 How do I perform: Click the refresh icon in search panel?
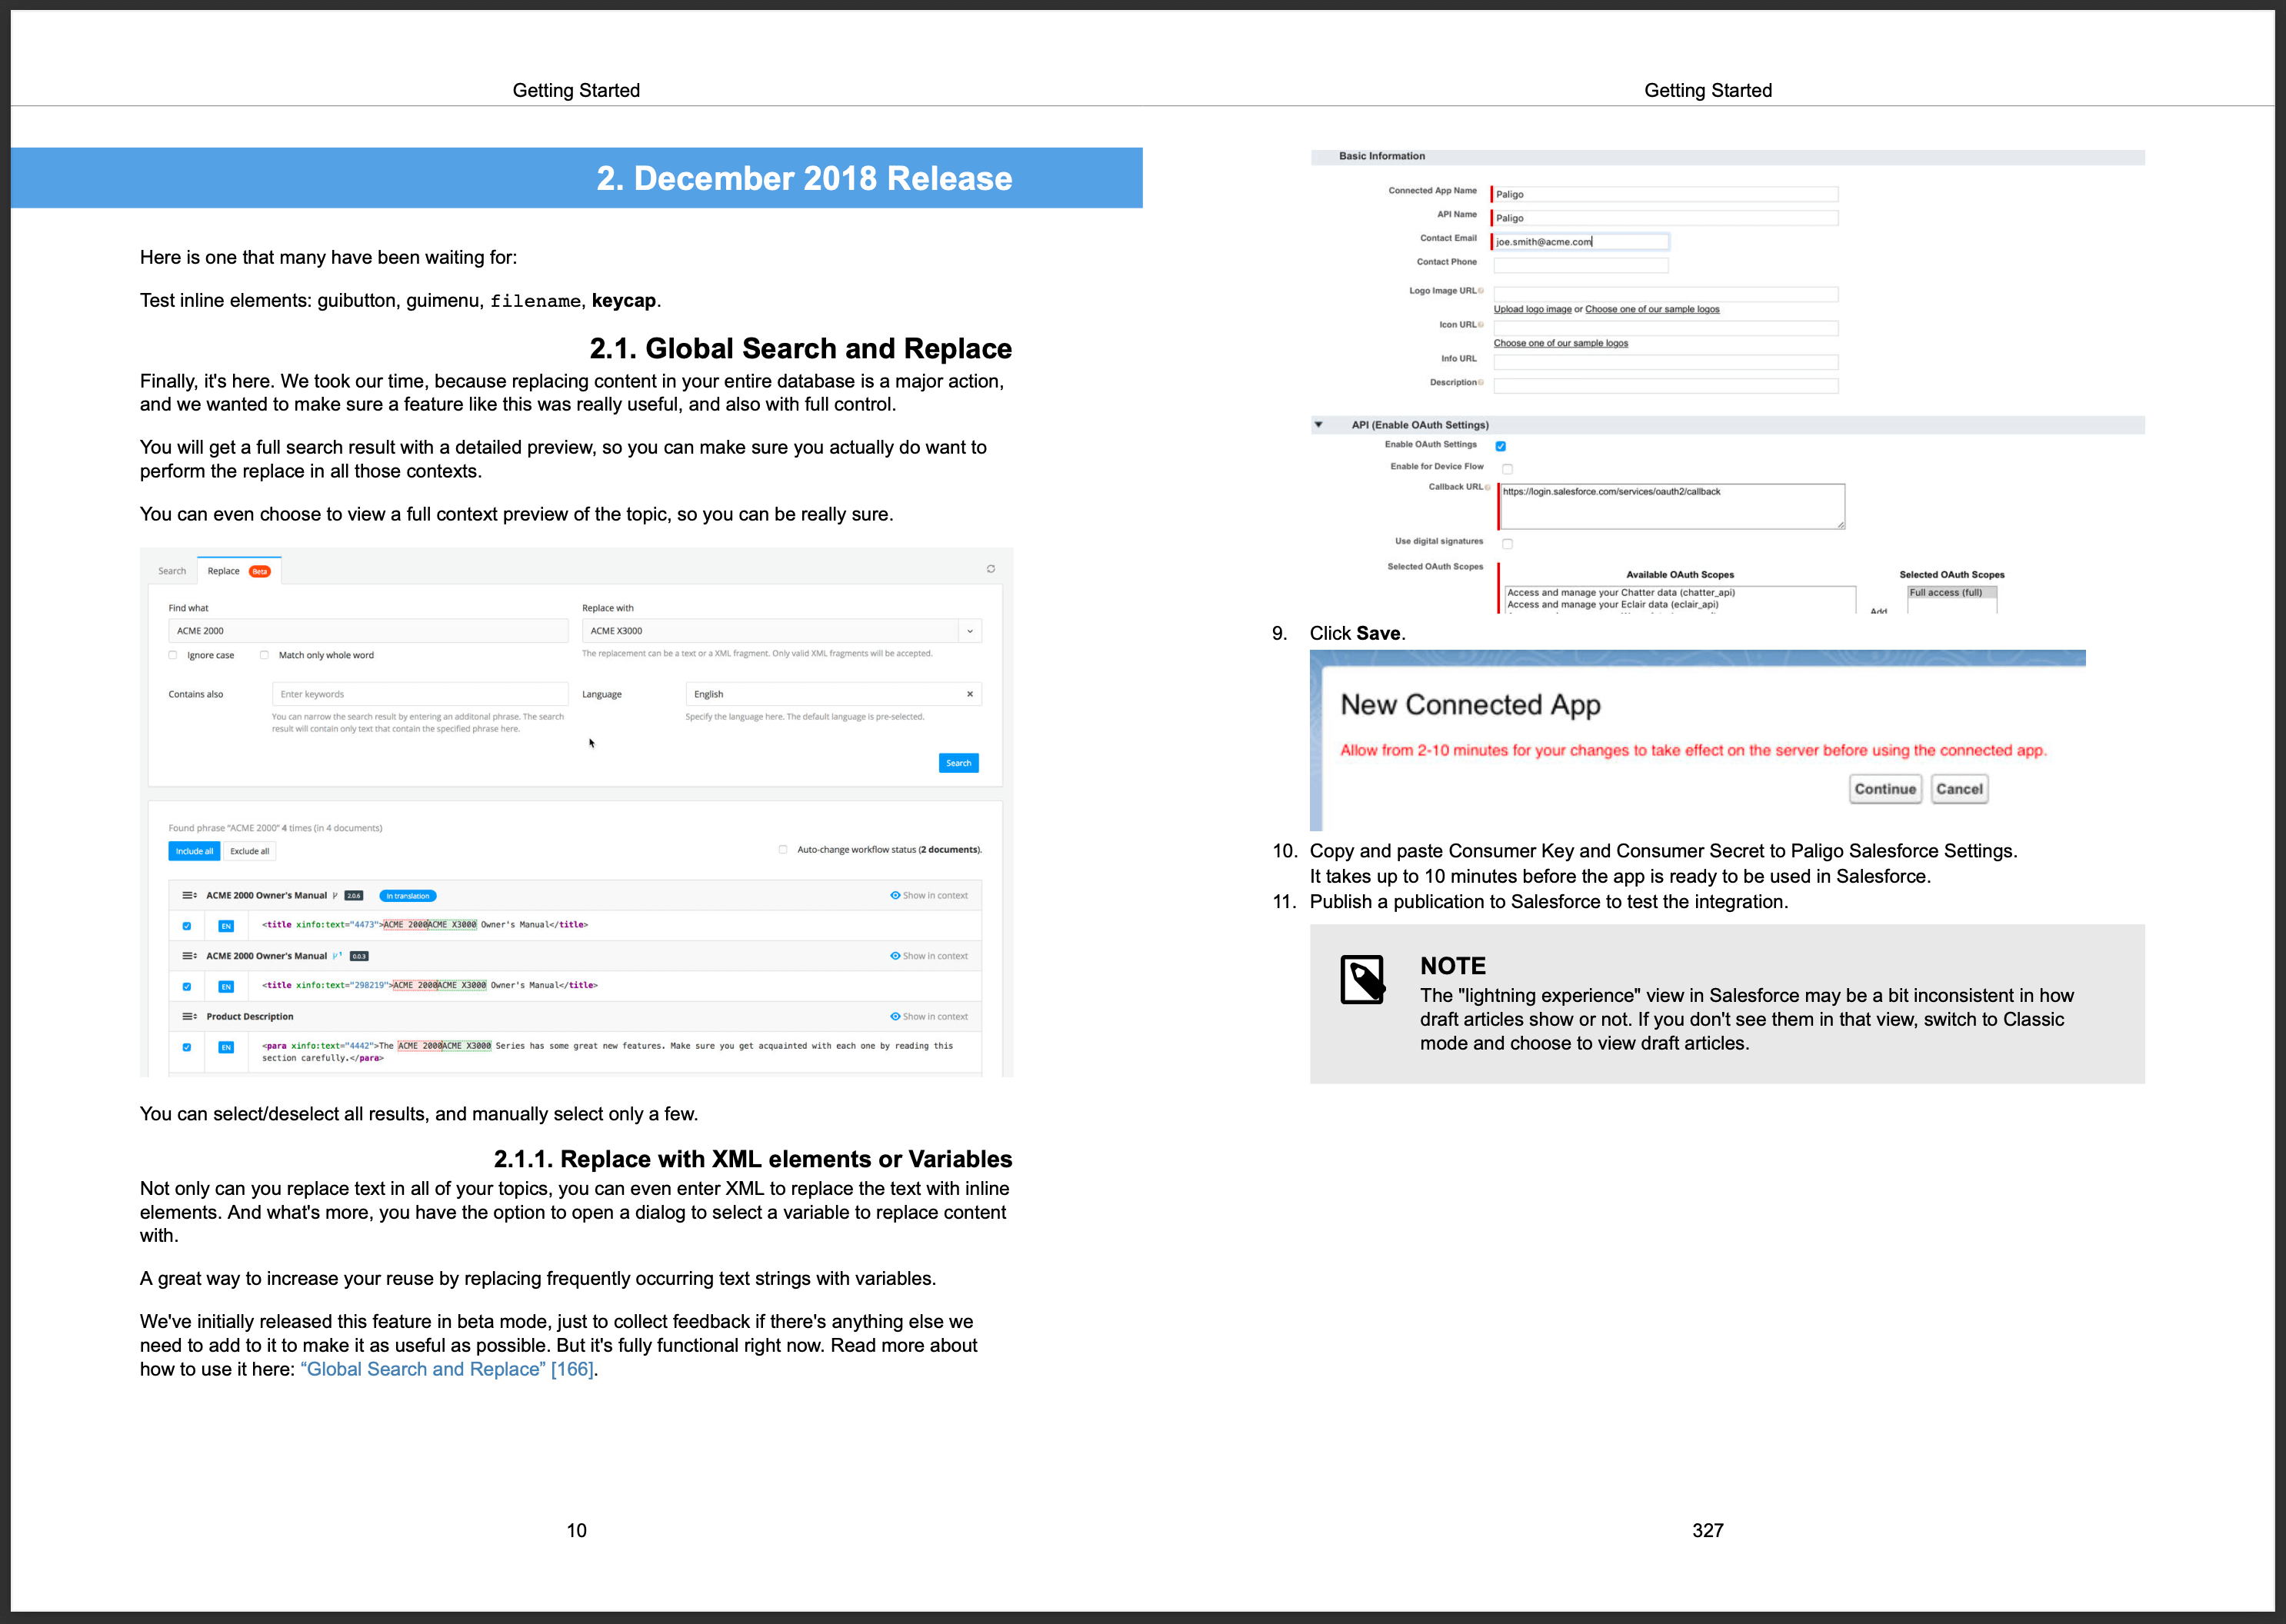tap(991, 569)
